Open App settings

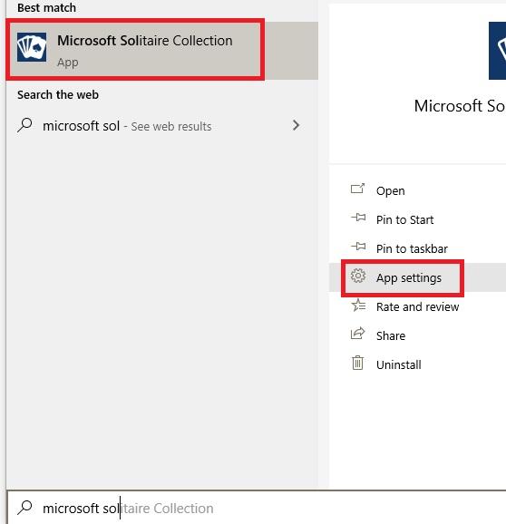point(417,277)
